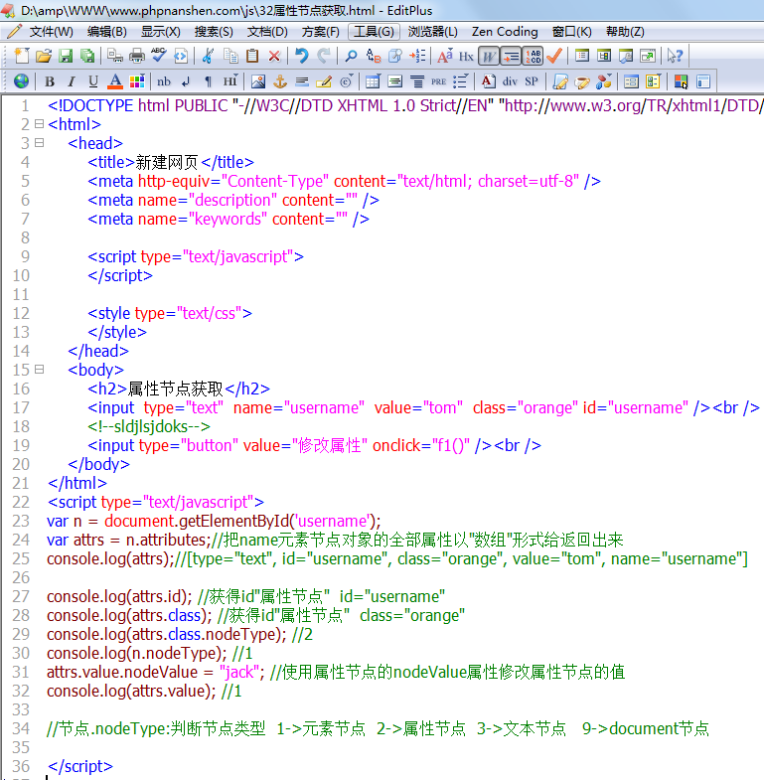Apply italic I formatting tag

point(72,81)
